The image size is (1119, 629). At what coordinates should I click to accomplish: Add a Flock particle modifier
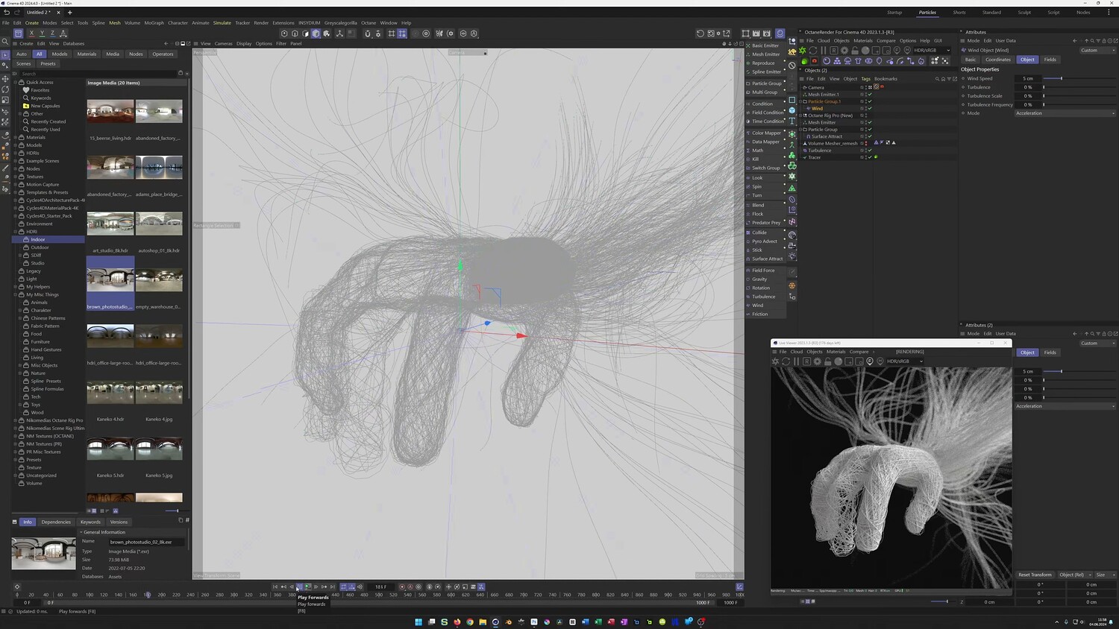(x=757, y=214)
